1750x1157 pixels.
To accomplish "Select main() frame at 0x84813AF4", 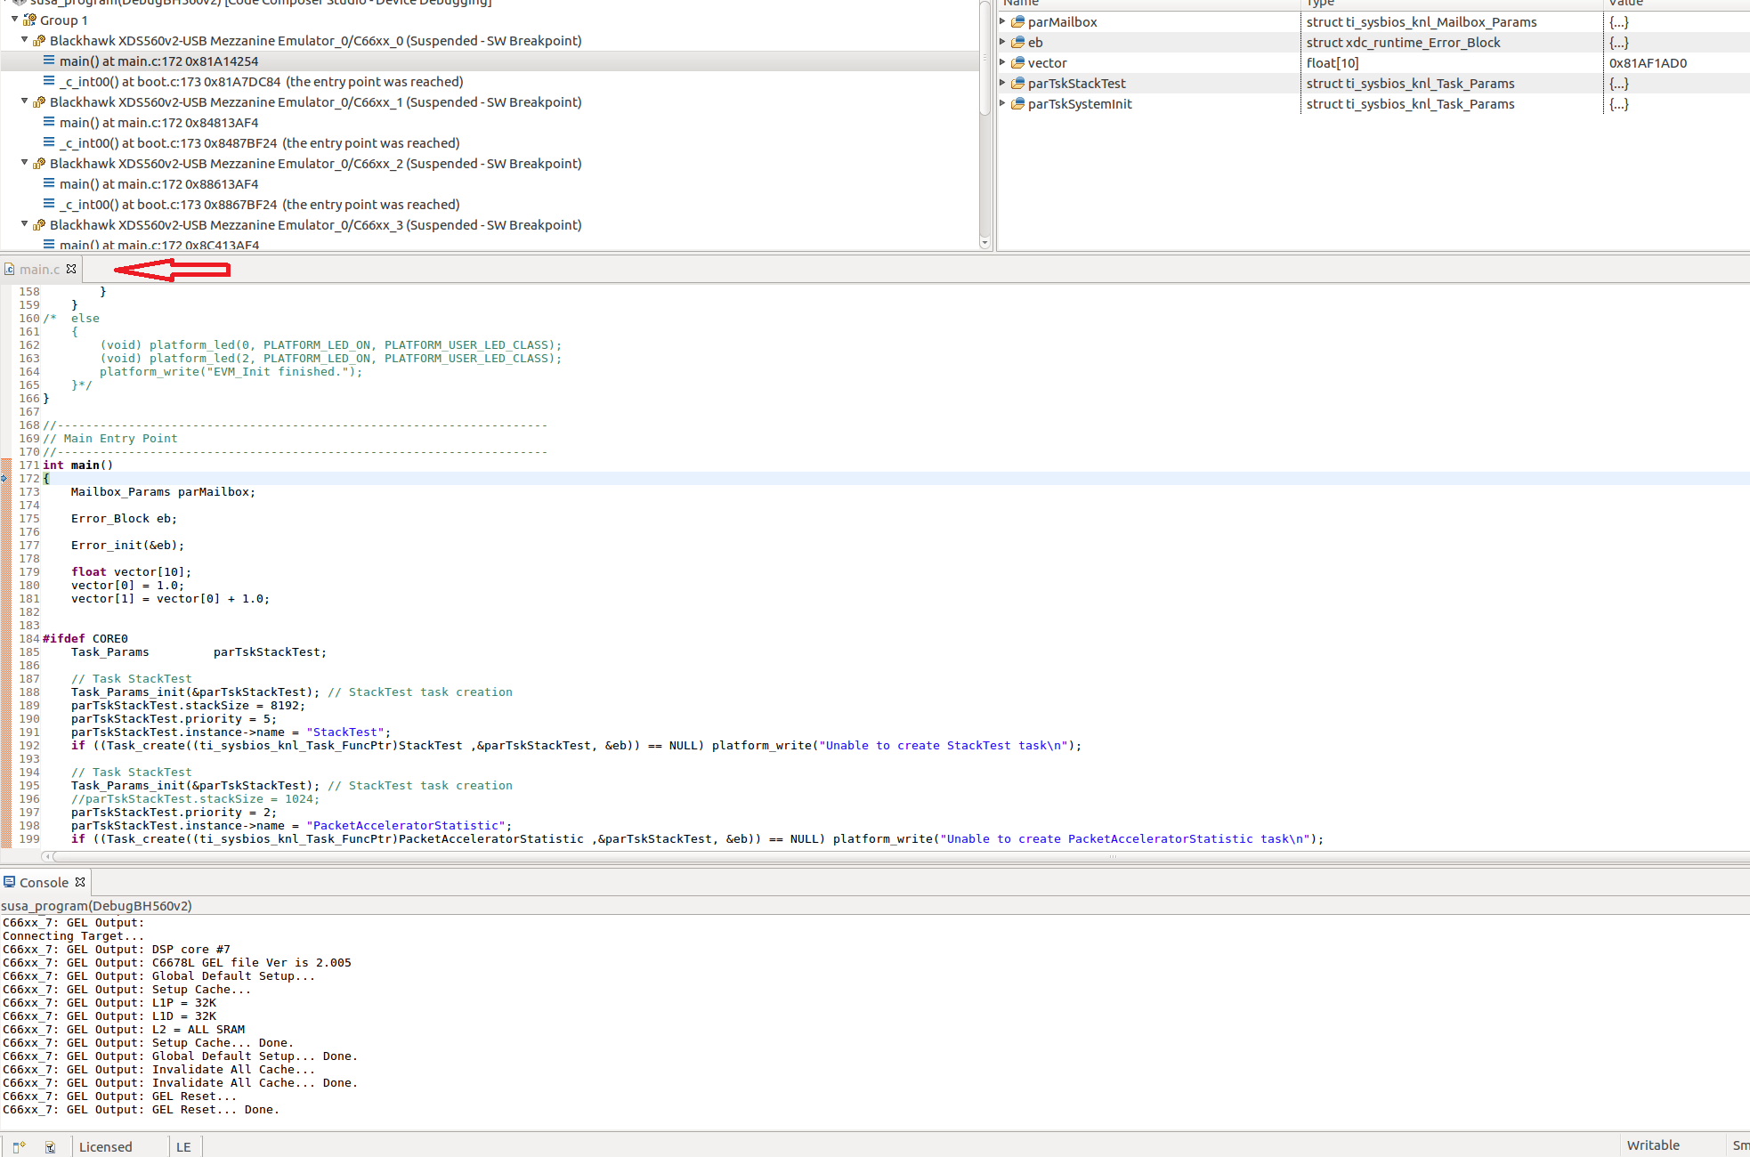I will point(158,123).
